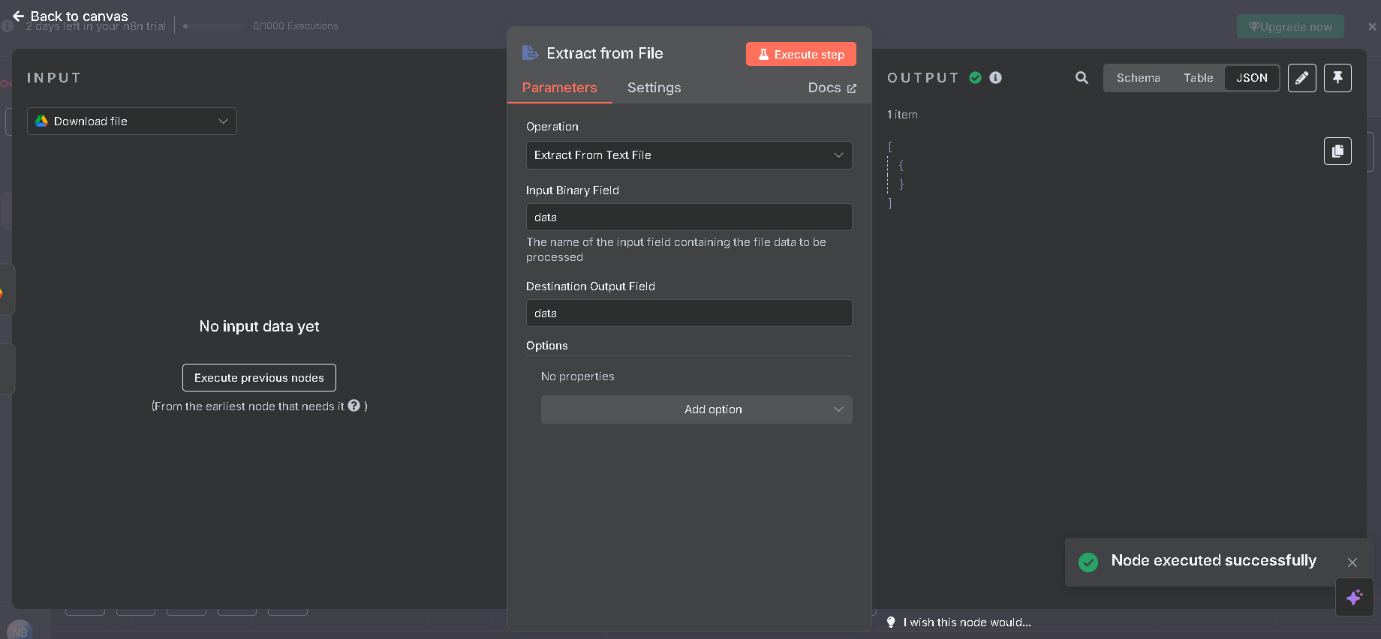Click the Extract from File node icon
Image resolution: width=1381 pixels, height=639 pixels.
tap(530, 52)
